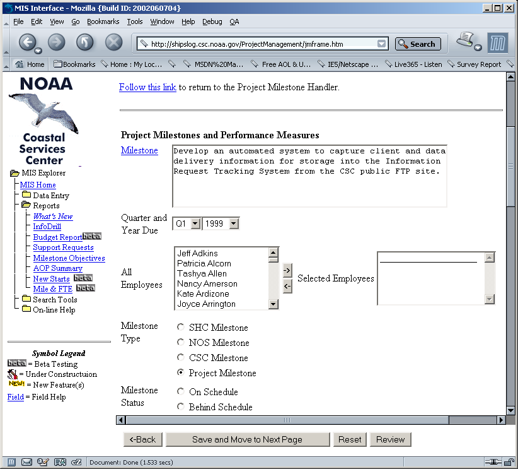518x469 pixels.
Task: Open the On-line Help folder icon
Action: [x=26, y=309]
